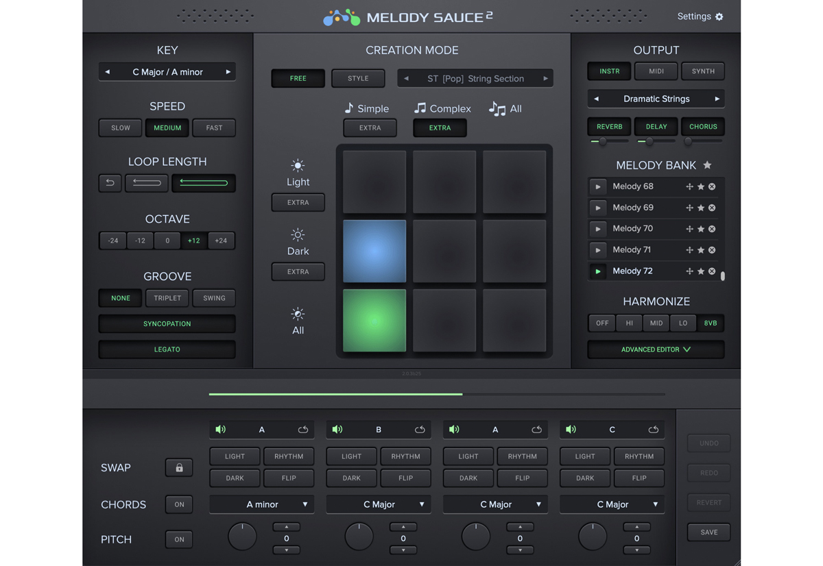This screenshot has height=566, width=823.
Task: Select the Simple single note icon
Action: (349, 108)
